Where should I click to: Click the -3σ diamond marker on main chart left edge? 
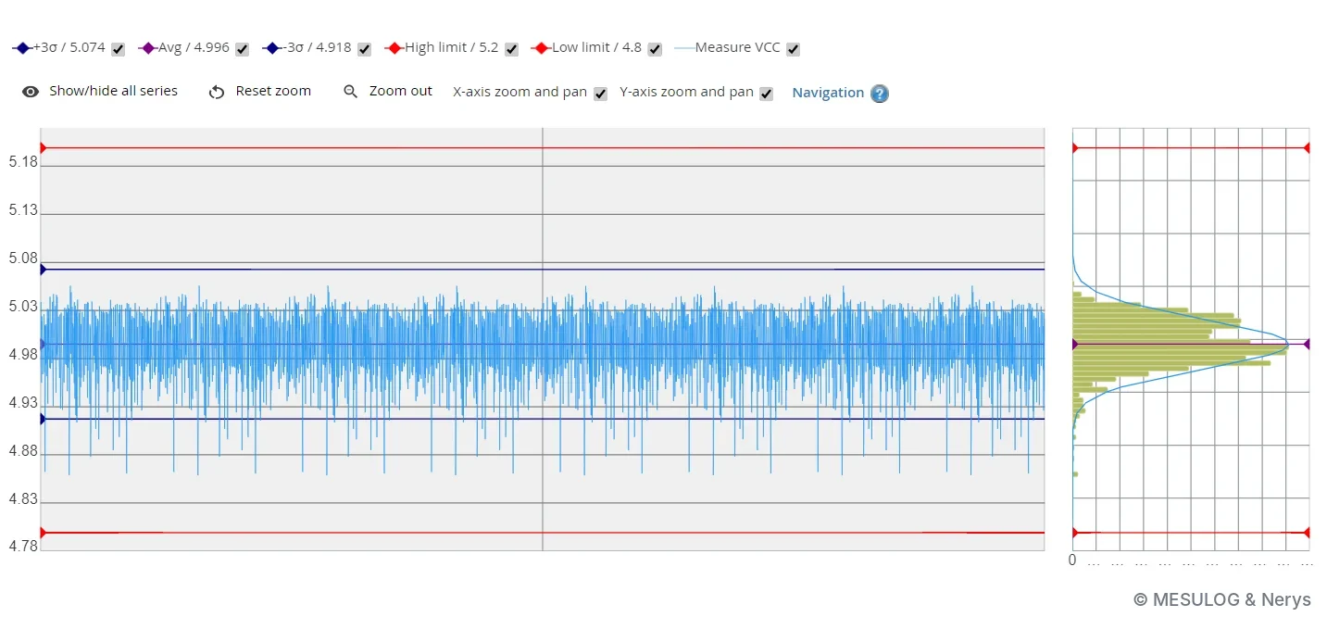pos(42,419)
